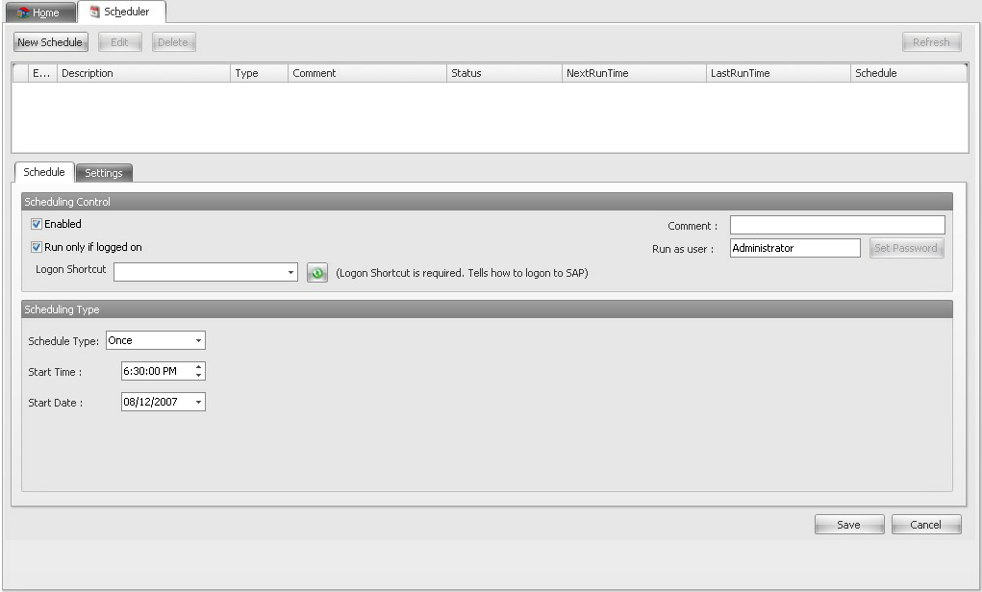This screenshot has height=592, width=982.
Task: Click the NextRunTime column header
Action: pyautogui.click(x=633, y=73)
